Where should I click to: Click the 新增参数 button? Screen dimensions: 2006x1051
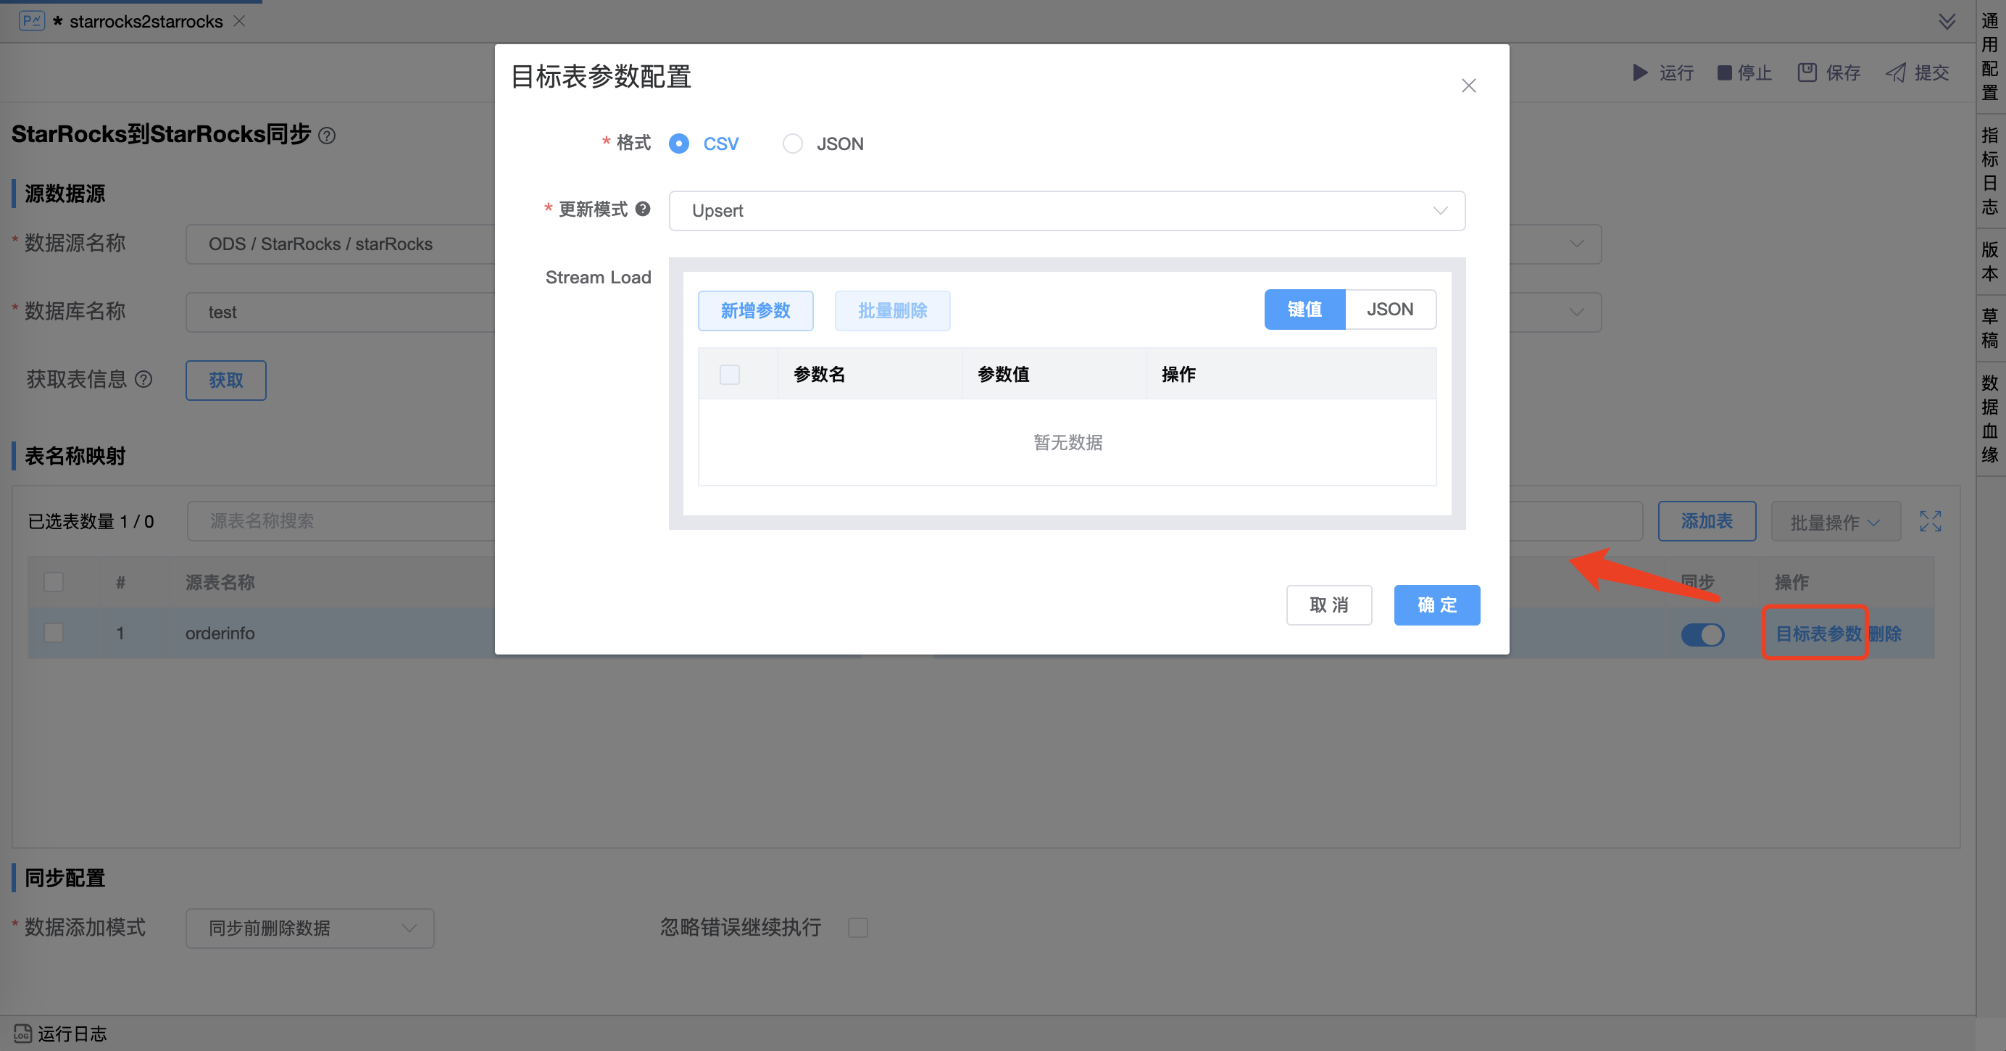755,311
